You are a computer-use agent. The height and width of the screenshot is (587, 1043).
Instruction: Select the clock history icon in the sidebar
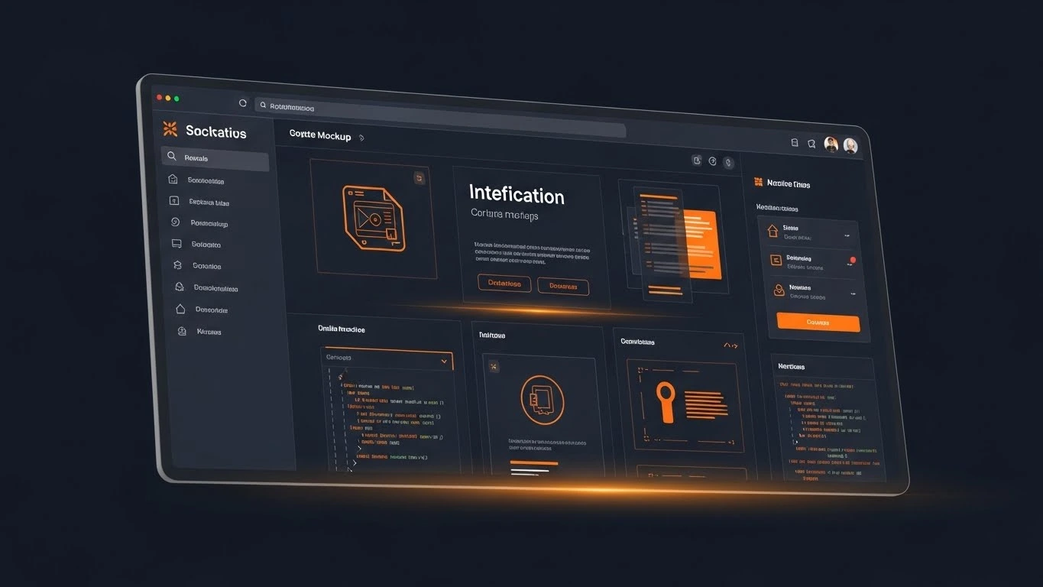click(175, 223)
